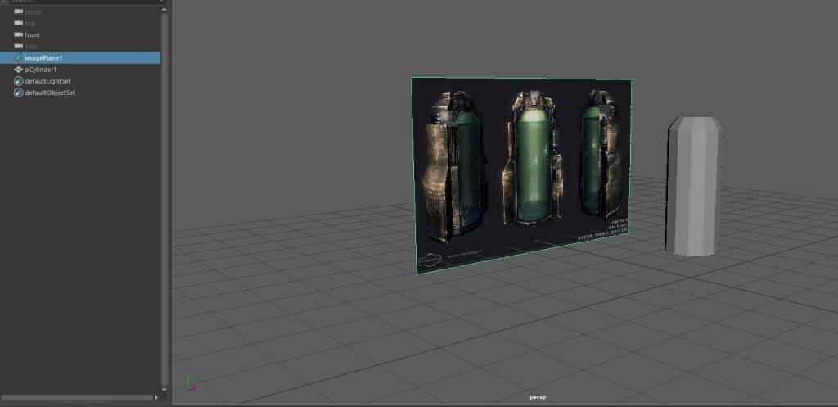
Task: Select defaultLightSet in the outliner
Action: click(80, 81)
